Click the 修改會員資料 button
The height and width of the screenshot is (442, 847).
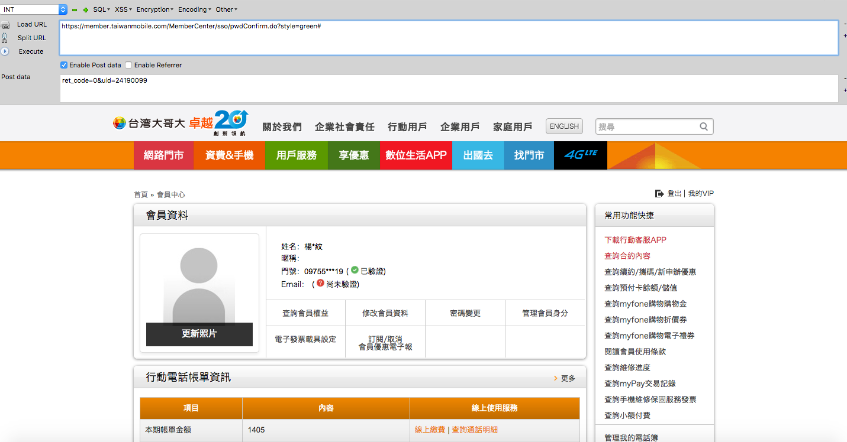(x=385, y=313)
